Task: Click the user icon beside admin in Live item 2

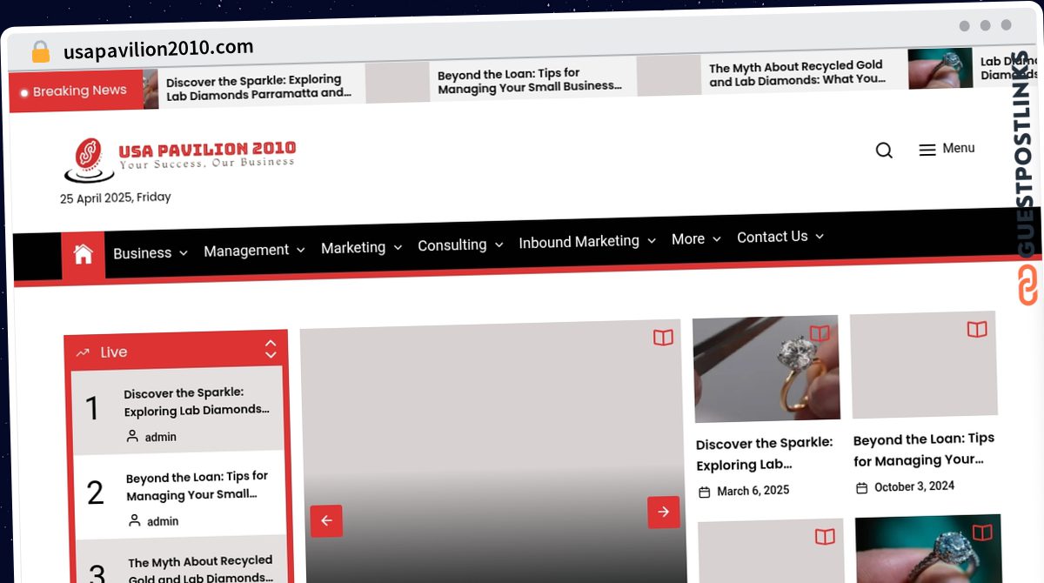Action: coord(135,520)
